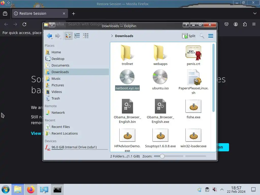Expand hidden system tray icons
Viewport: 260px width, 195px height.
pos(222,189)
